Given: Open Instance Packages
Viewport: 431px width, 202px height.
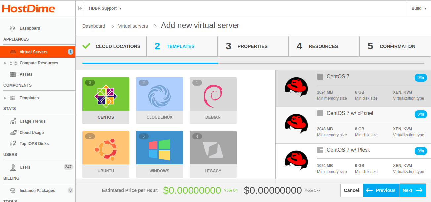Looking at the screenshot, I should [37, 191].
